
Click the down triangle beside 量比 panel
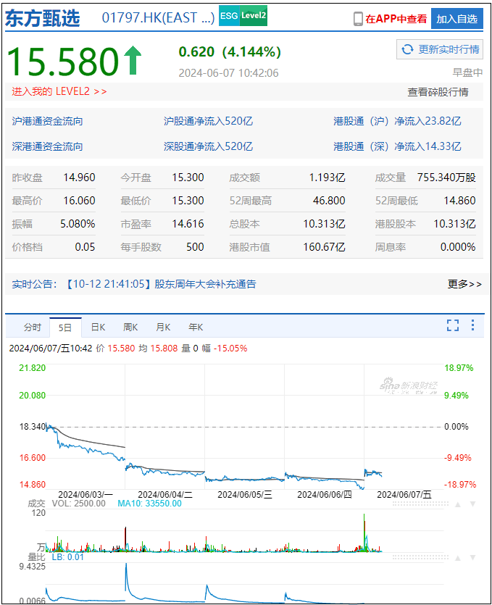[x=472, y=558]
